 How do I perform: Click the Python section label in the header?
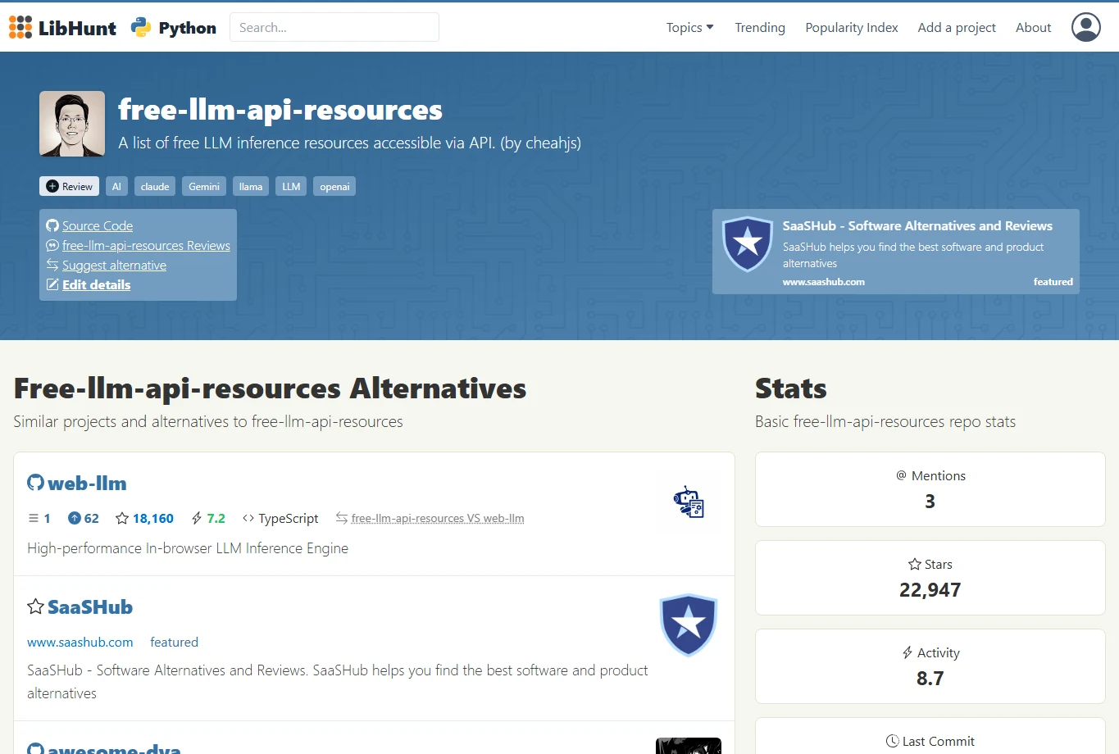click(188, 28)
